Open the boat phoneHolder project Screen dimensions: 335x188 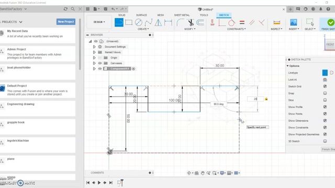click(x=38, y=72)
